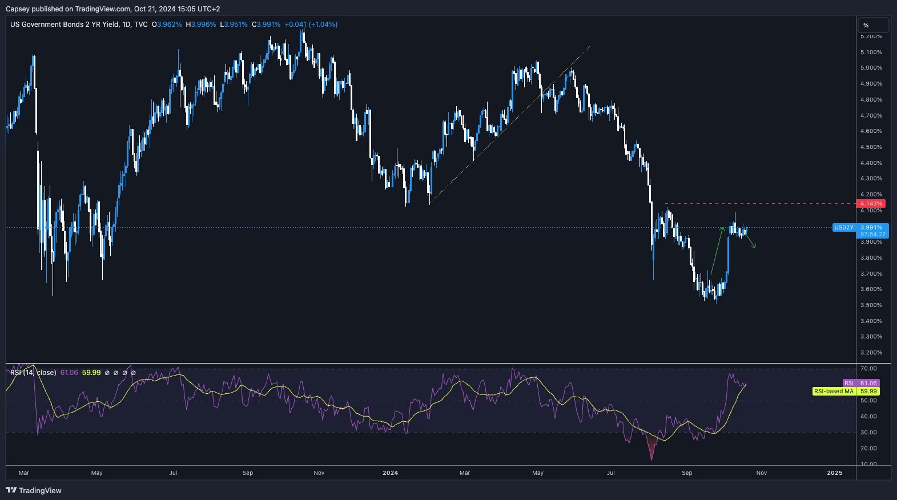The image size is (897, 500).
Task: Click the 4.200% price axis label
Action: tap(871, 195)
